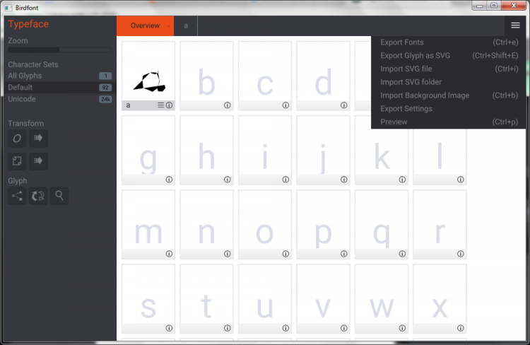Open info icon for glyph m
Viewport: 530px width, 345px height.
click(x=170, y=254)
